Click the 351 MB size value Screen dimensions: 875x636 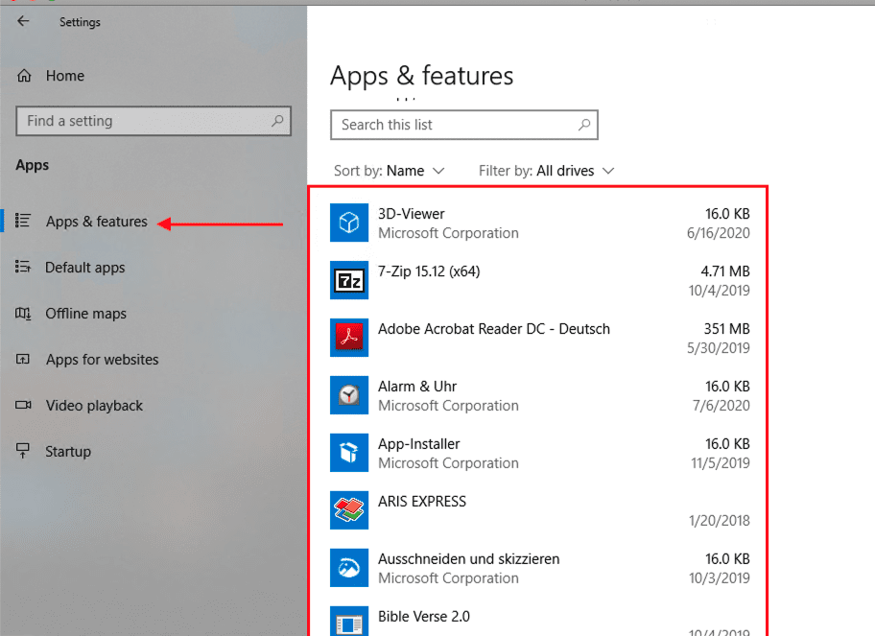pyautogui.click(x=726, y=329)
